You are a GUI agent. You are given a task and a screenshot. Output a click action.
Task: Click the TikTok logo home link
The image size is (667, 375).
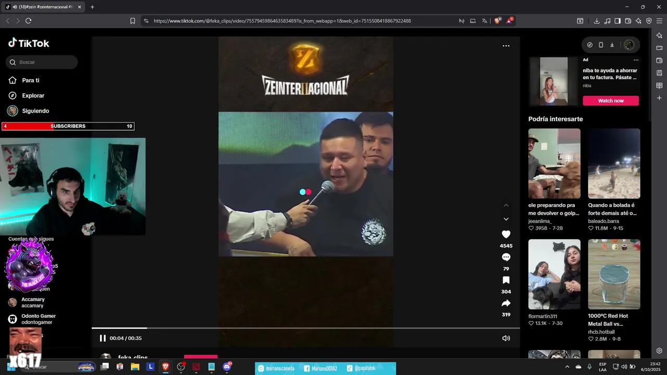pyautogui.click(x=29, y=43)
